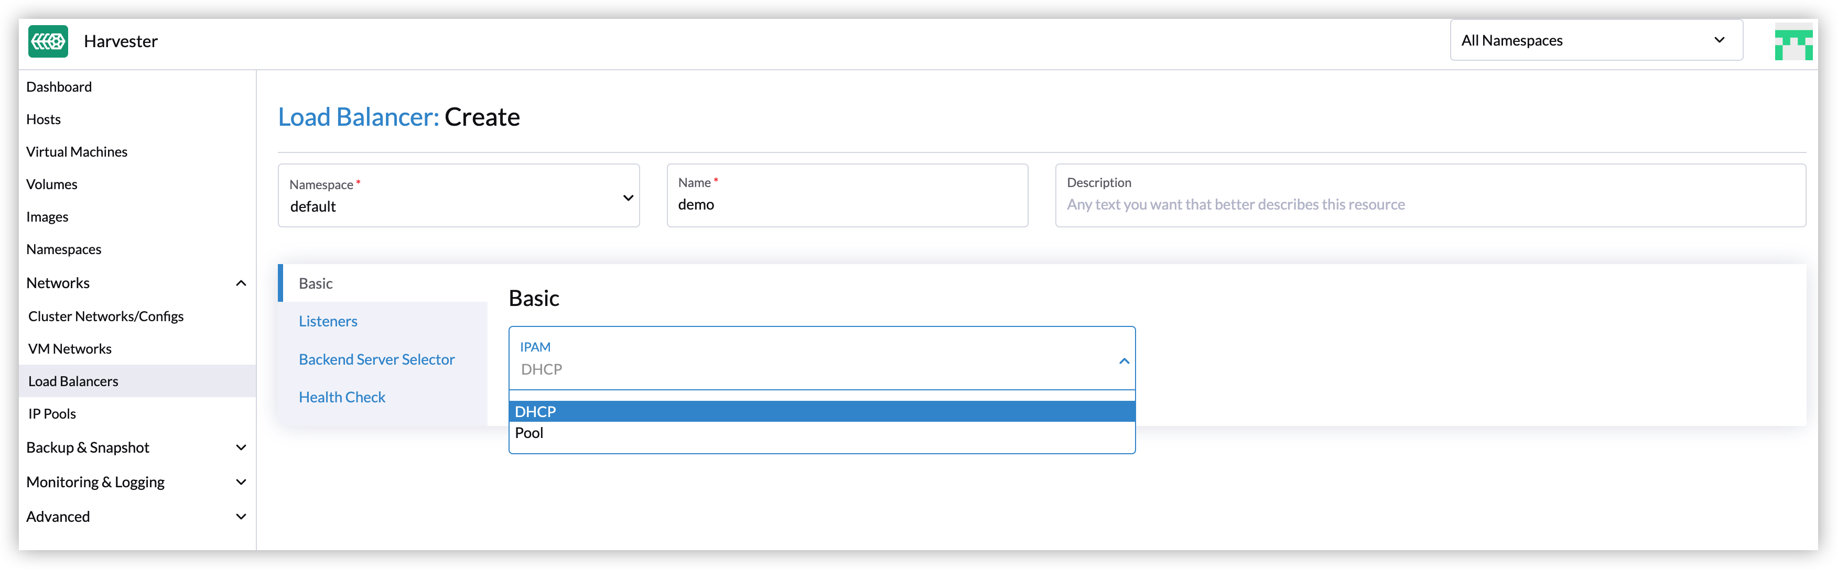This screenshot has width=1837, height=569.
Task: Collapse the Networks section chevron
Action: click(241, 283)
